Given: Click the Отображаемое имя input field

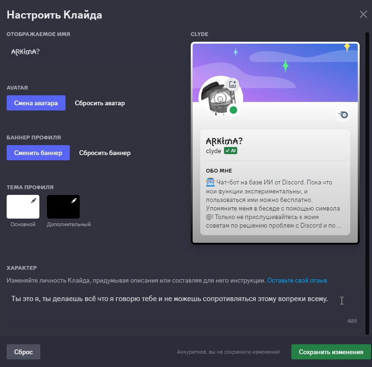Looking at the screenshot, I should coord(91,51).
